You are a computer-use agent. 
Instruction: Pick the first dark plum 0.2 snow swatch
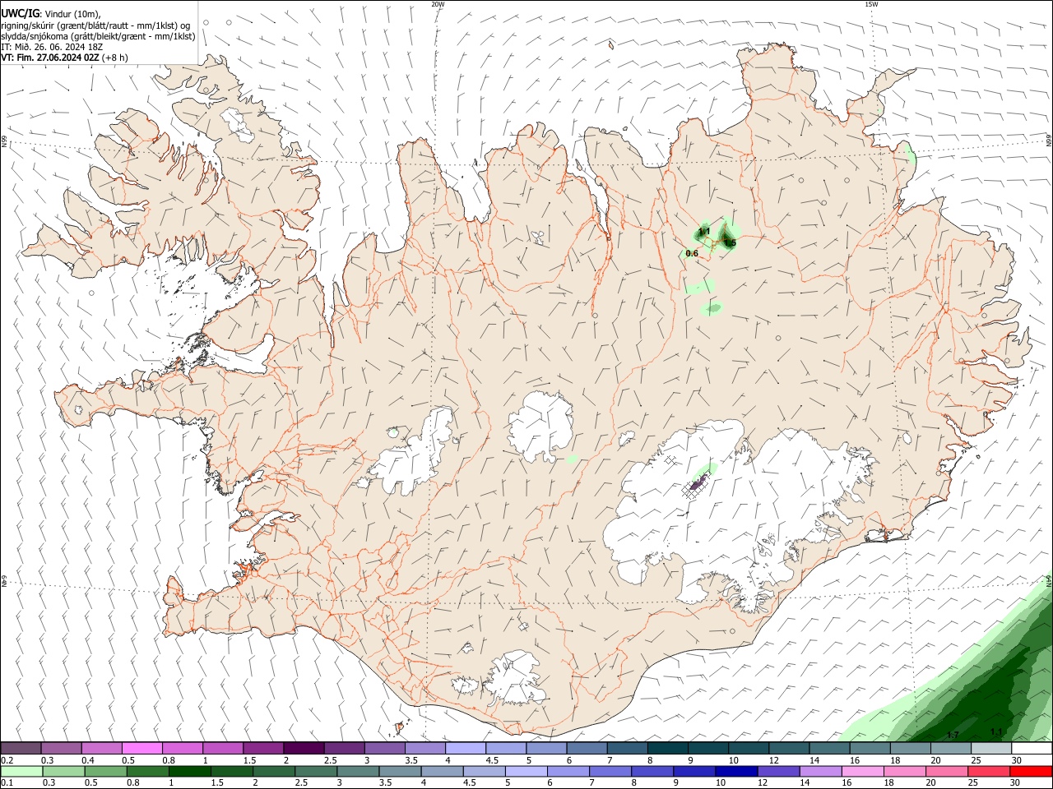coord(21,748)
